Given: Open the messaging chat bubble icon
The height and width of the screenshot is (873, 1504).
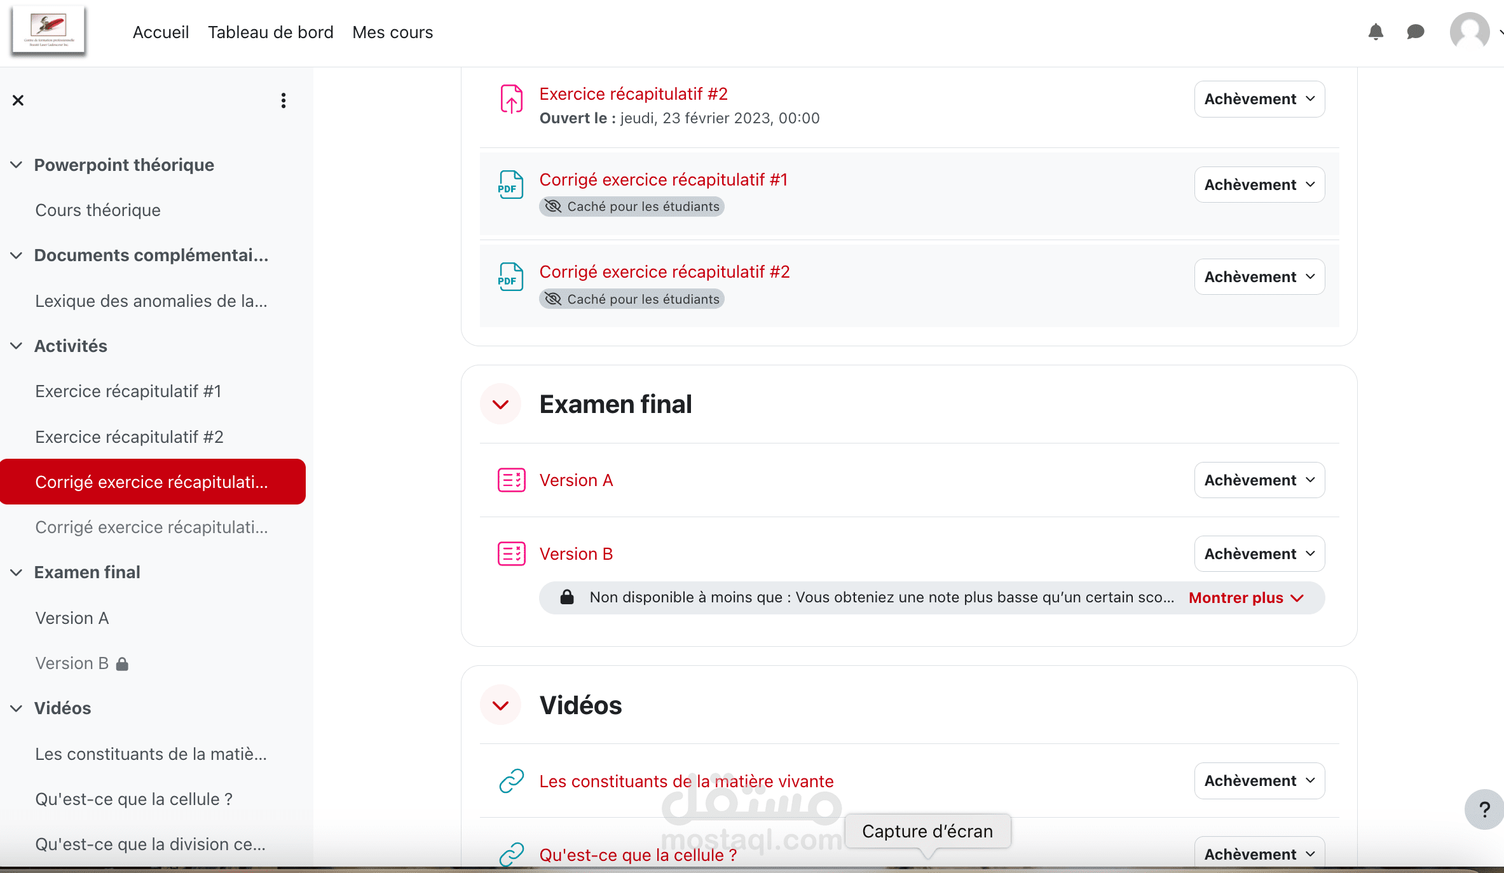Looking at the screenshot, I should click(1415, 32).
